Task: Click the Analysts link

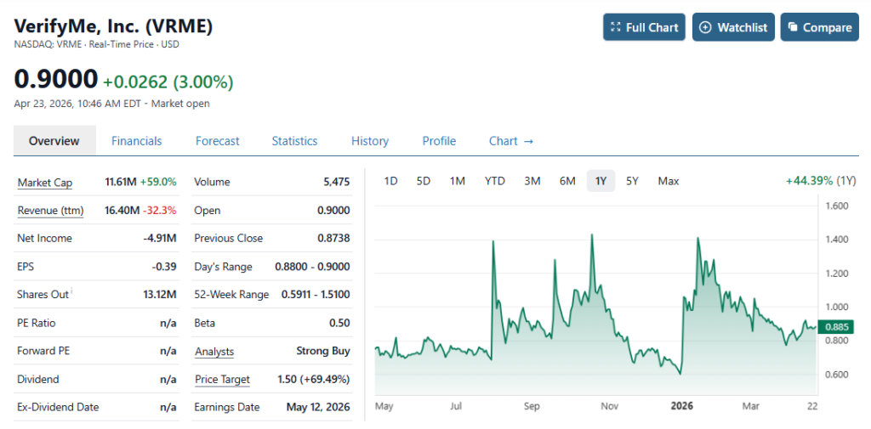Action: pos(213,352)
